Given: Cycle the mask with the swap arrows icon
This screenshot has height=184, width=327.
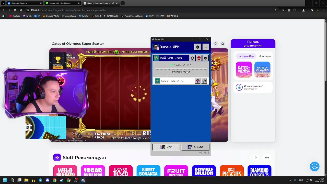Looking at the screenshot, I should [x=204, y=81].
